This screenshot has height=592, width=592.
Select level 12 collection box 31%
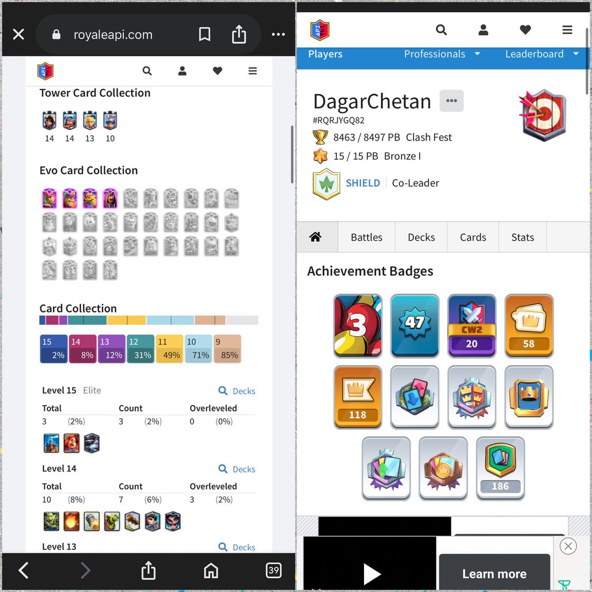141,349
